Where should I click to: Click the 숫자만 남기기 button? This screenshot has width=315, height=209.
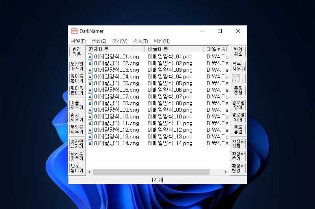[77, 144]
